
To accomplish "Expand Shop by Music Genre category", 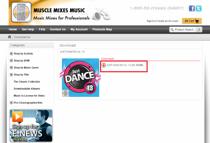I will click(x=11, y=68).
